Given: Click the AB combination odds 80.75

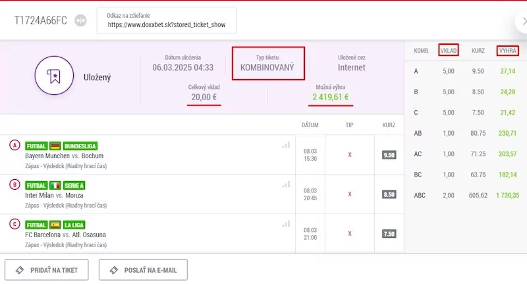Looking at the screenshot, I should (478, 133).
